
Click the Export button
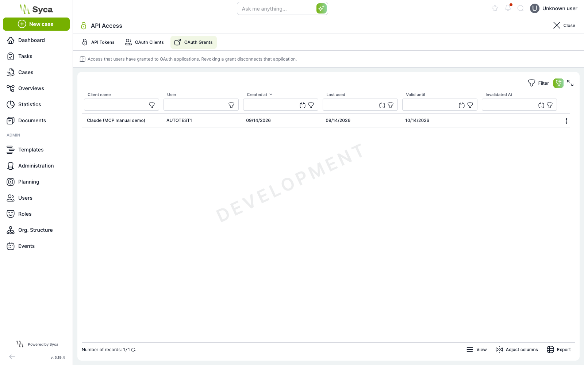(x=559, y=350)
